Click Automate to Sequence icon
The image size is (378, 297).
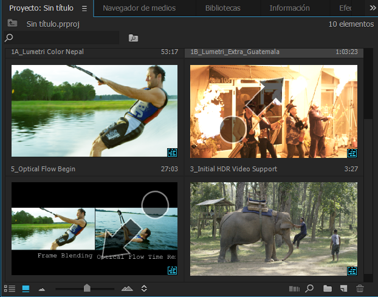[294, 288]
